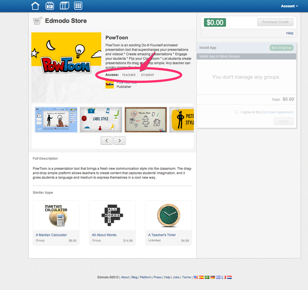Viewport: 308px width, 290px height.
Task: Switch language using the Spanish flag
Action: (201, 277)
